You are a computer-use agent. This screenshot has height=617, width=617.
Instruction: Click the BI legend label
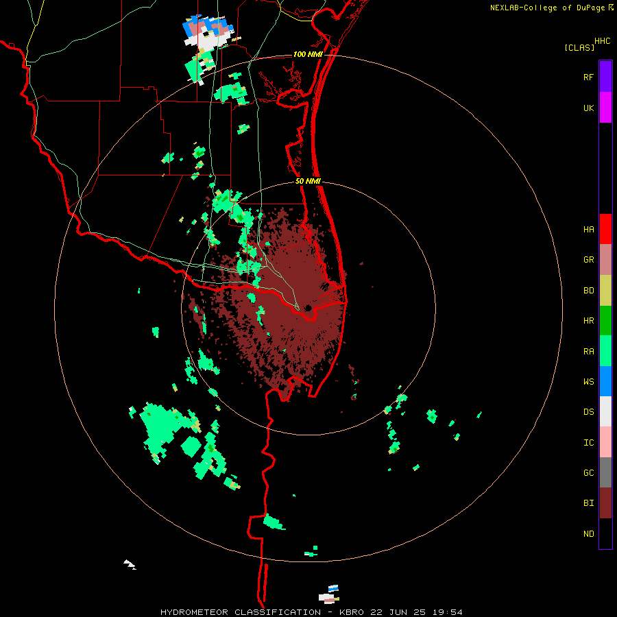coord(588,503)
